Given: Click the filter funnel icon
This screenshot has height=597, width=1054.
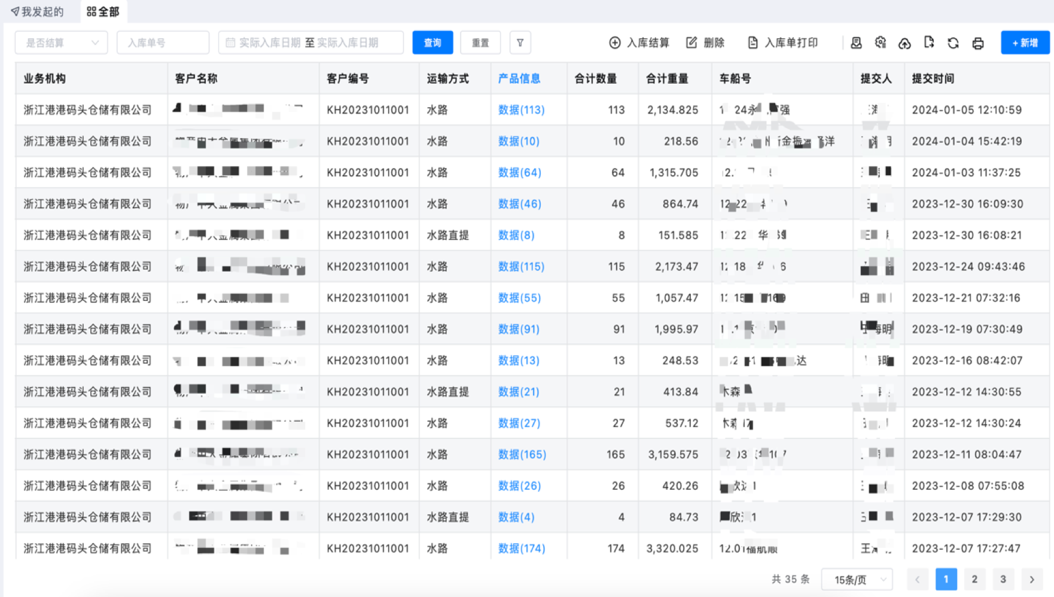Looking at the screenshot, I should coord(520,42).
